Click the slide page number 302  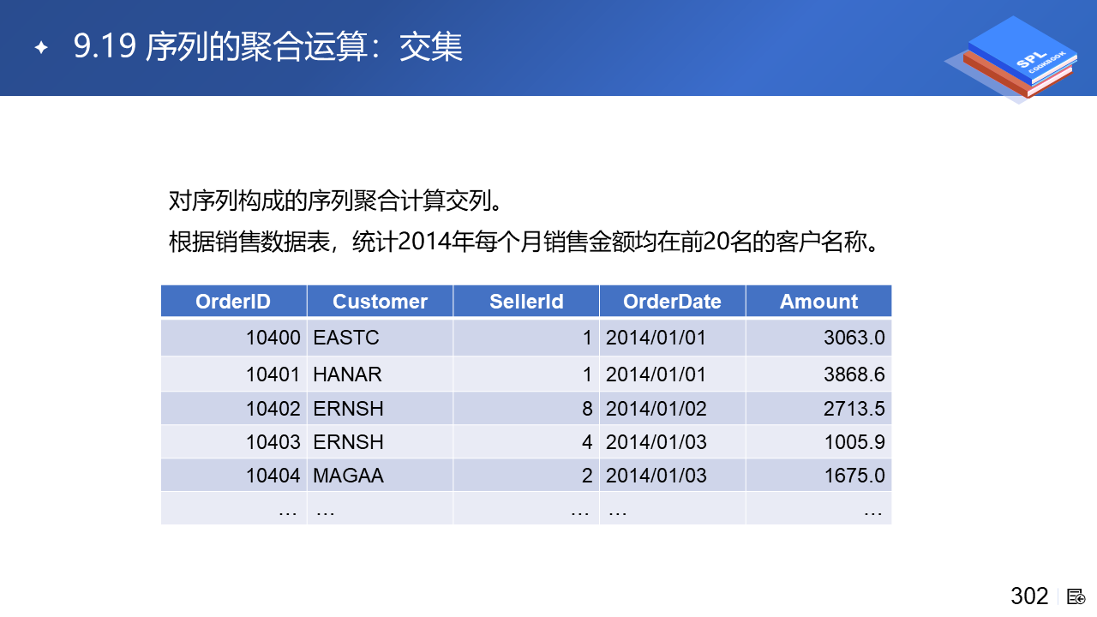1029,596
